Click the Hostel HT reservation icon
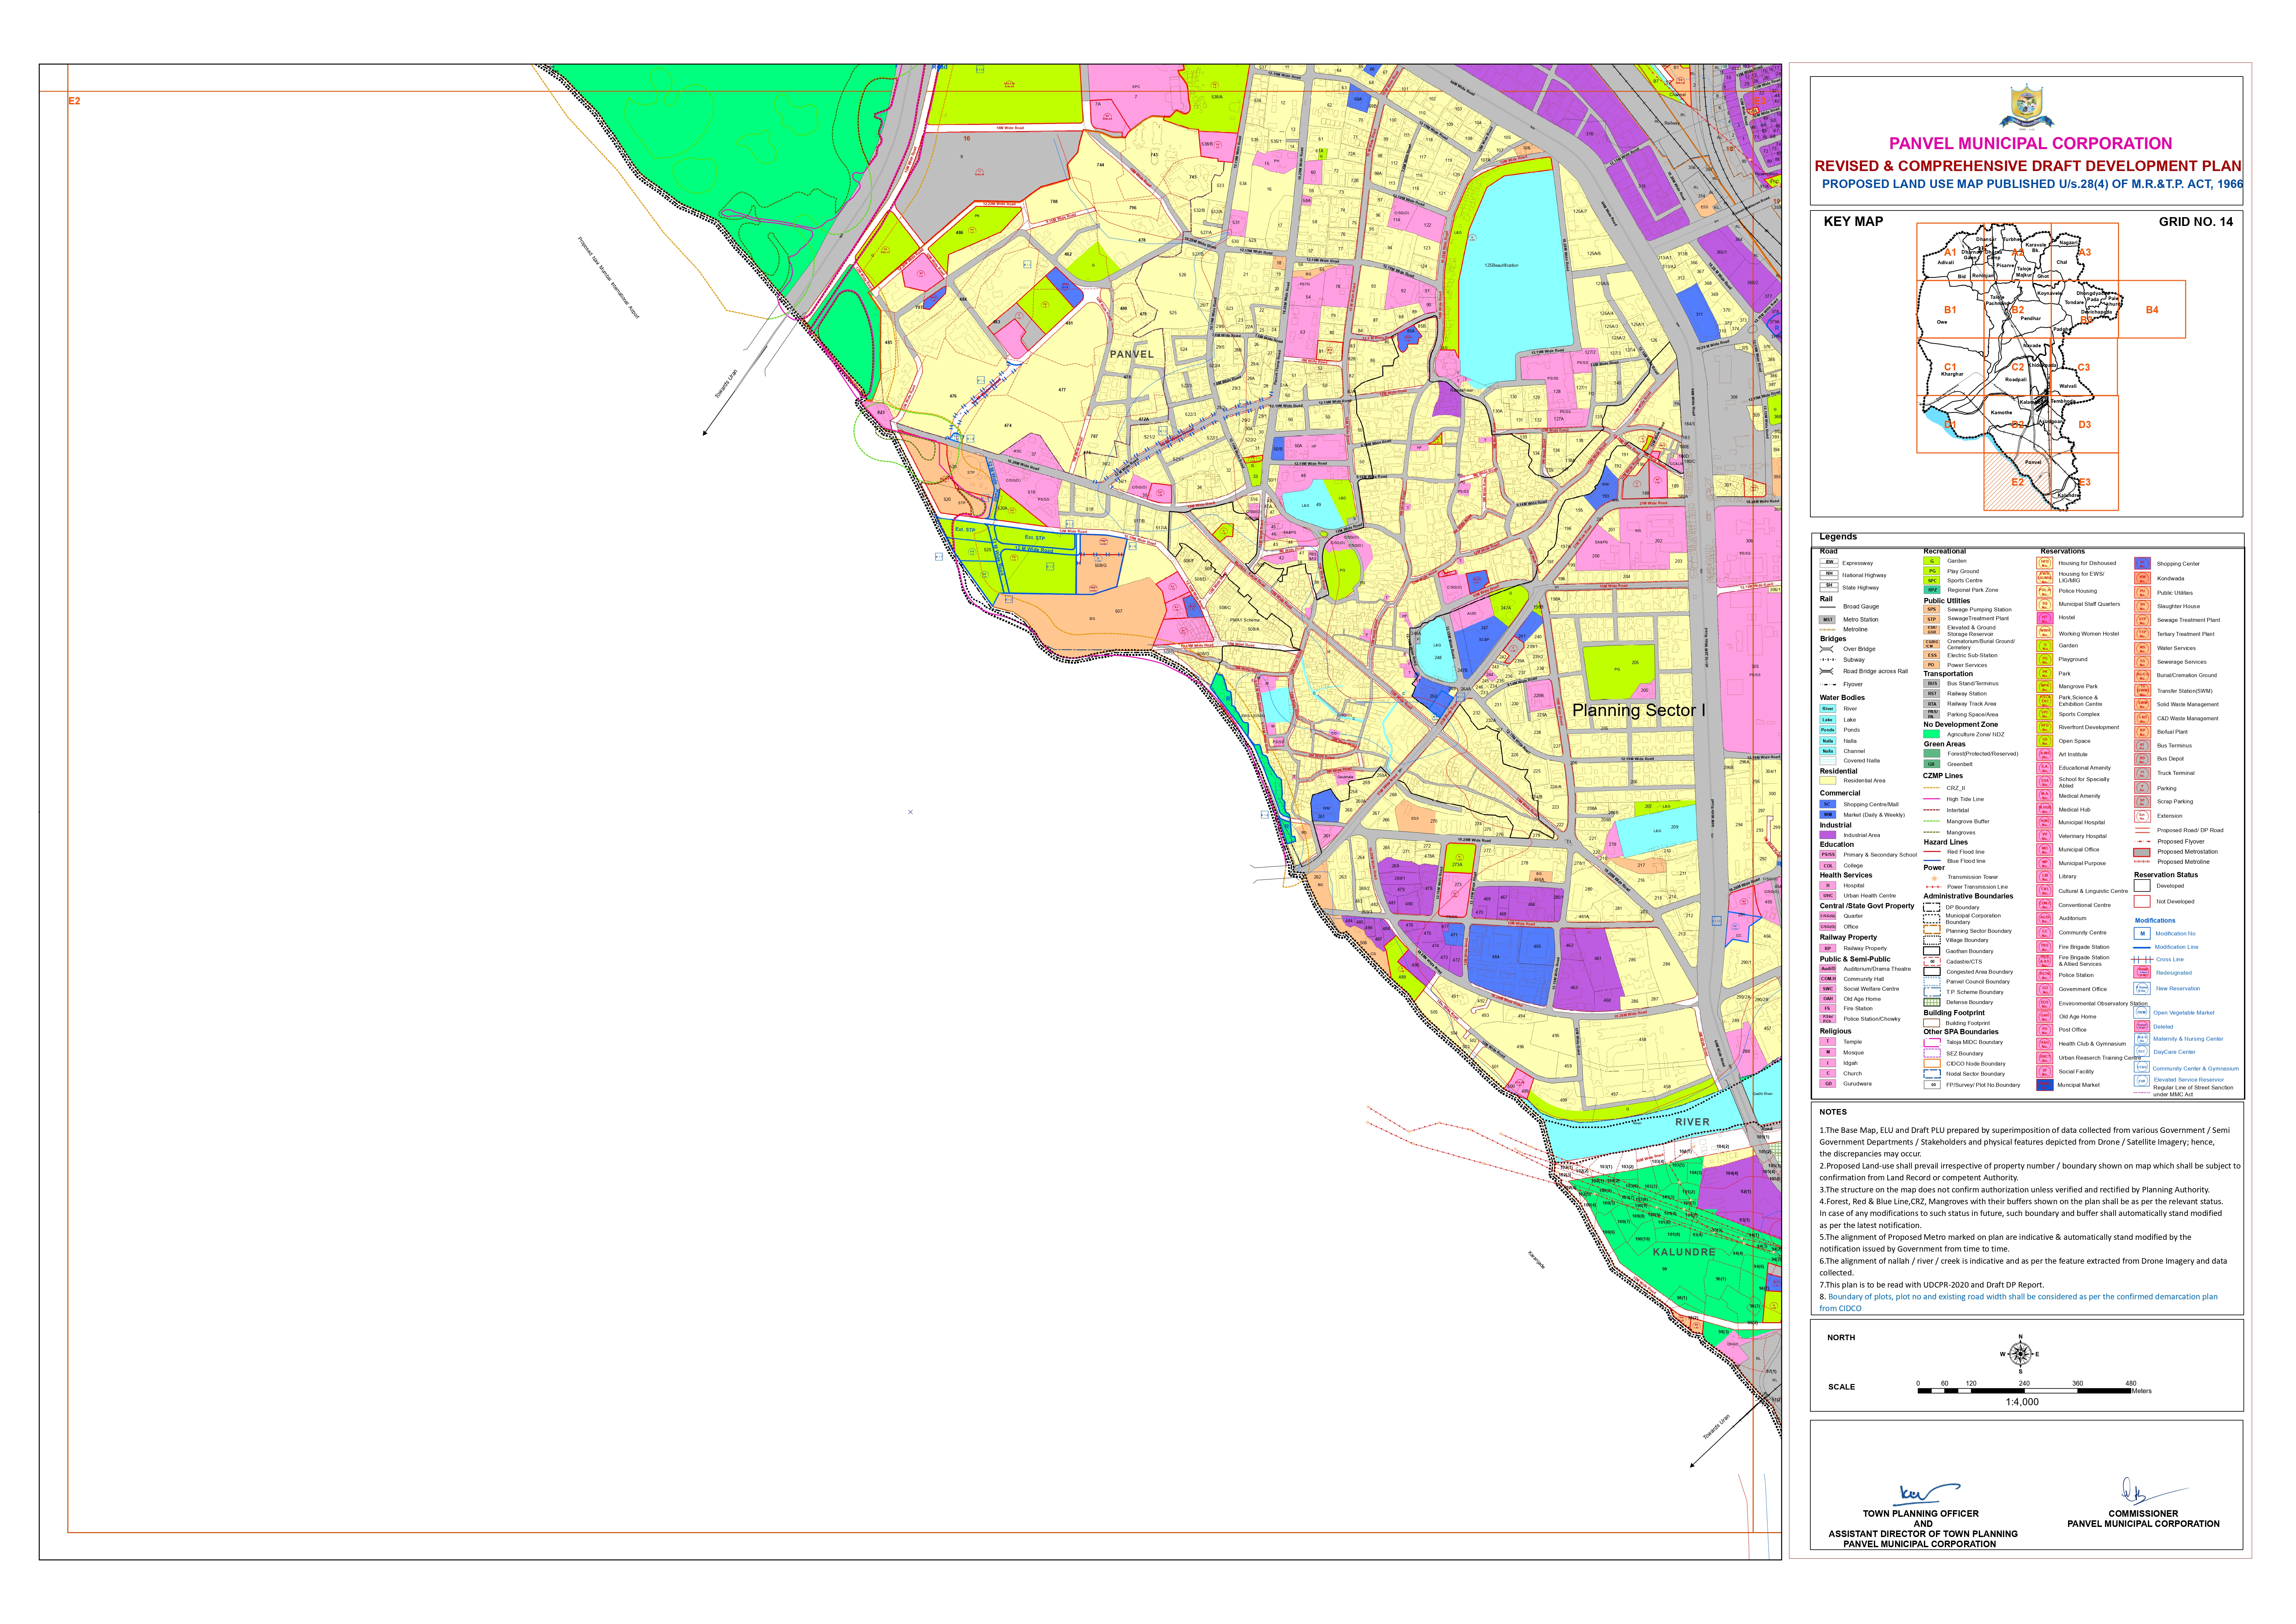Viewport: 2296px width, 1624px height. point(2045,618)
